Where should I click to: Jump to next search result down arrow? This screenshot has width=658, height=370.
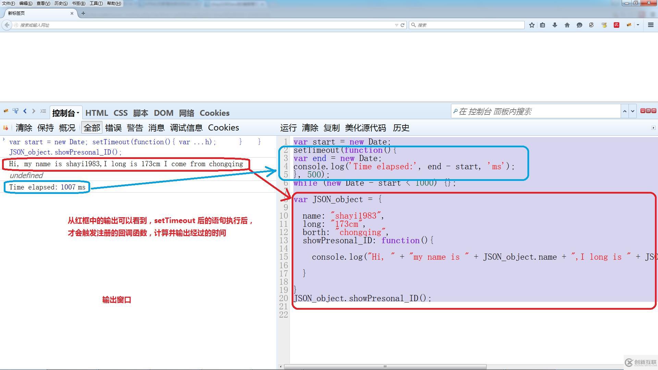(x=633, y=111)
